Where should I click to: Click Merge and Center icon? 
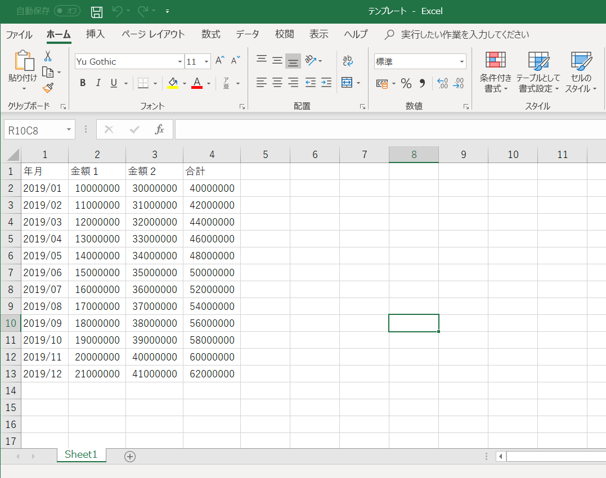point(347,82)
